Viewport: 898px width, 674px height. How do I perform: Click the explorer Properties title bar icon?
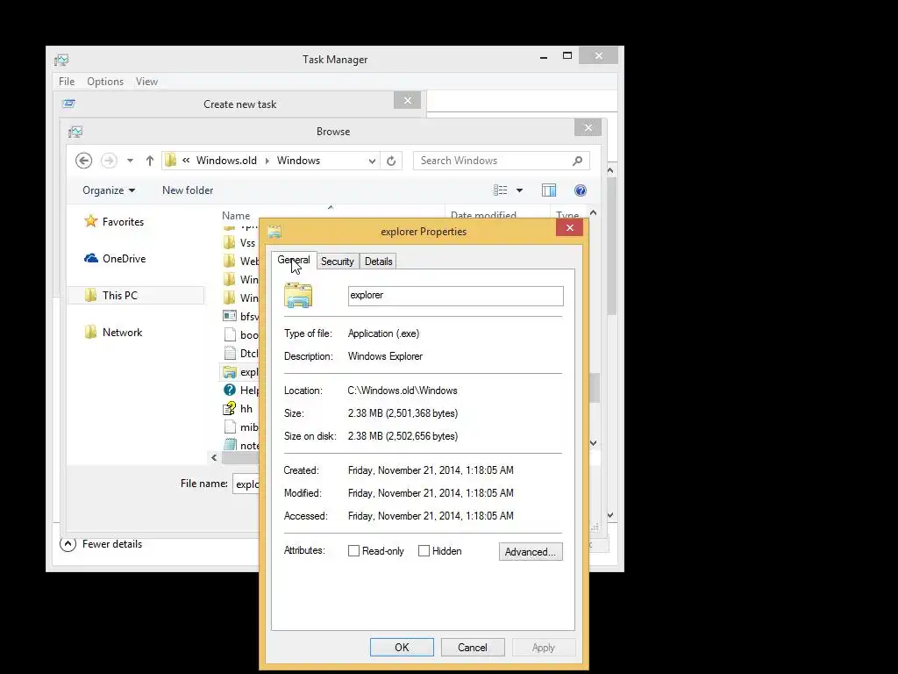pyautogui.click(x=274, y=232)
